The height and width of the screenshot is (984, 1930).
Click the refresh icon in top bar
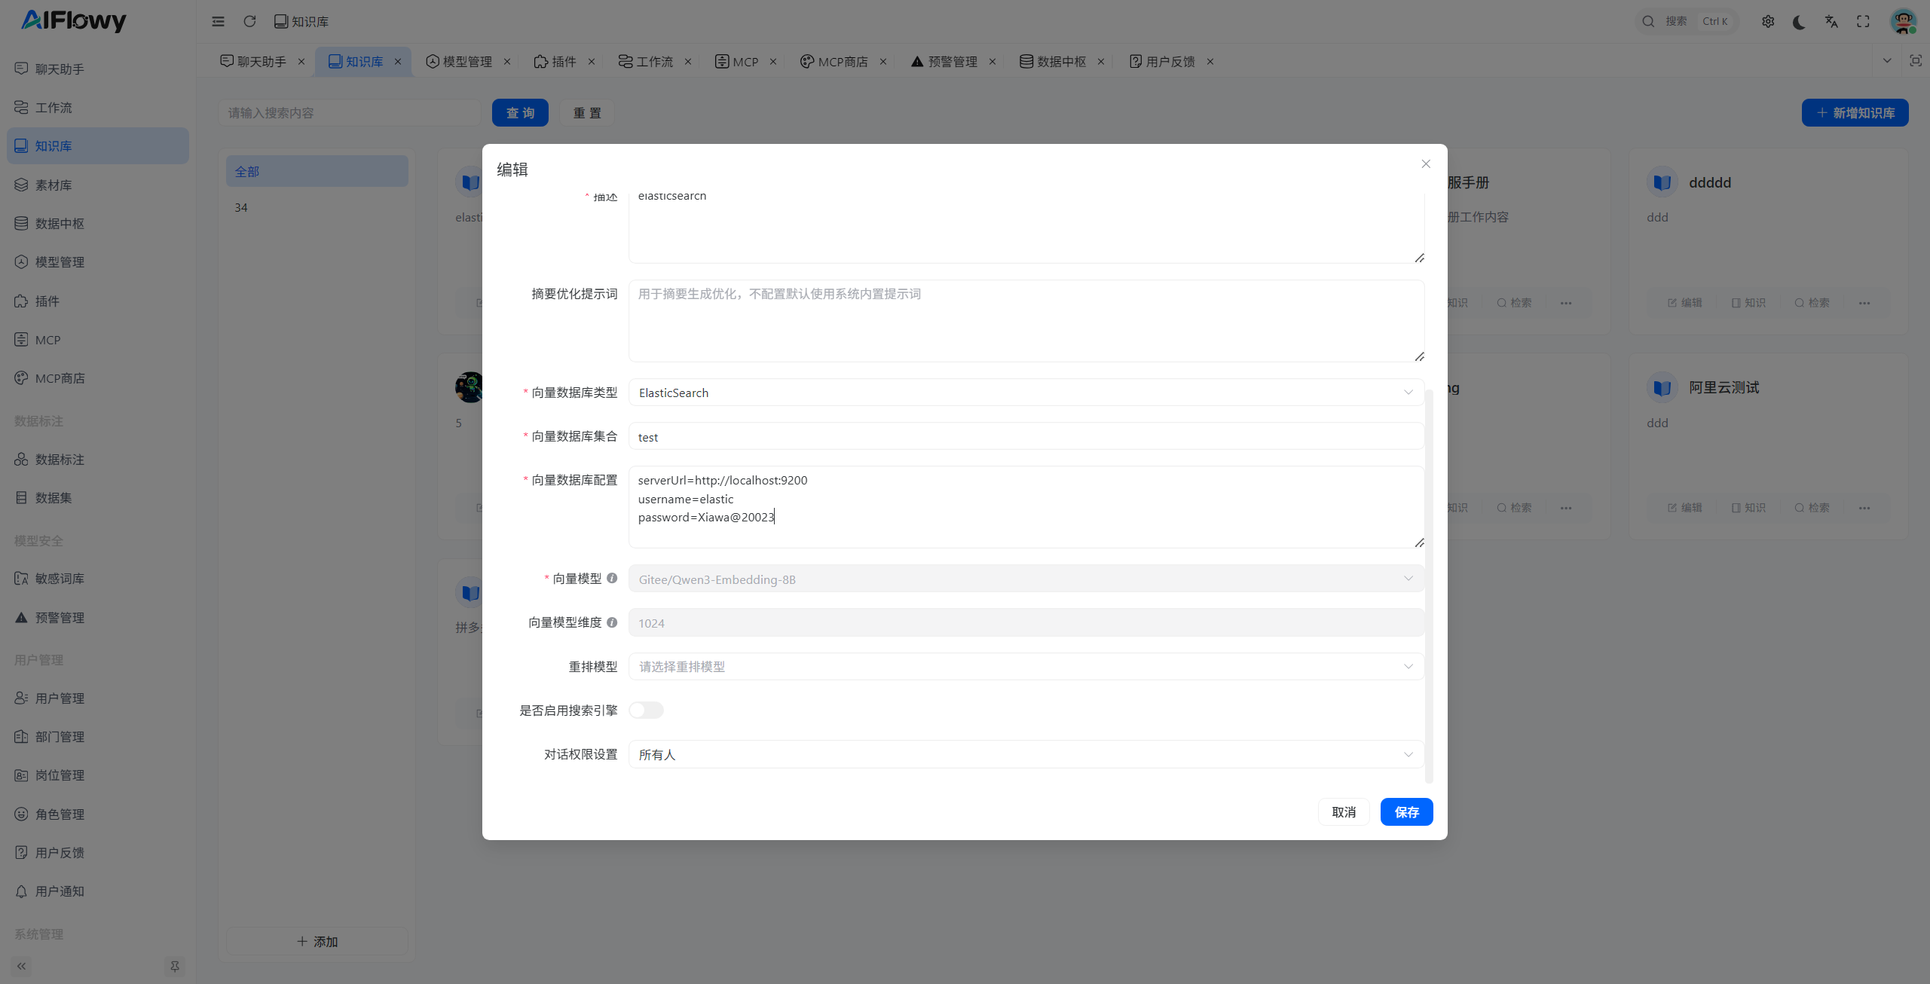(249, 21)
